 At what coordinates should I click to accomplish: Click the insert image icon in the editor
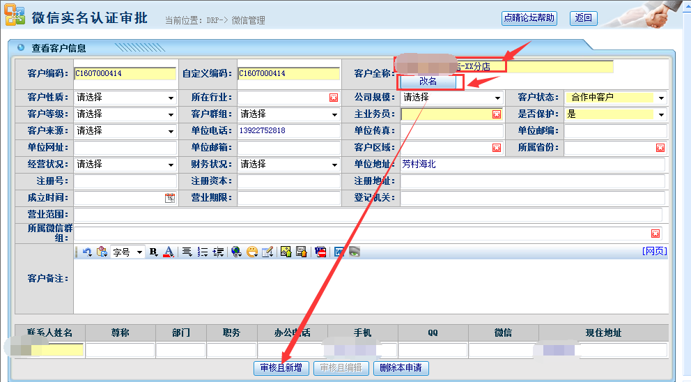click(286, 252)
